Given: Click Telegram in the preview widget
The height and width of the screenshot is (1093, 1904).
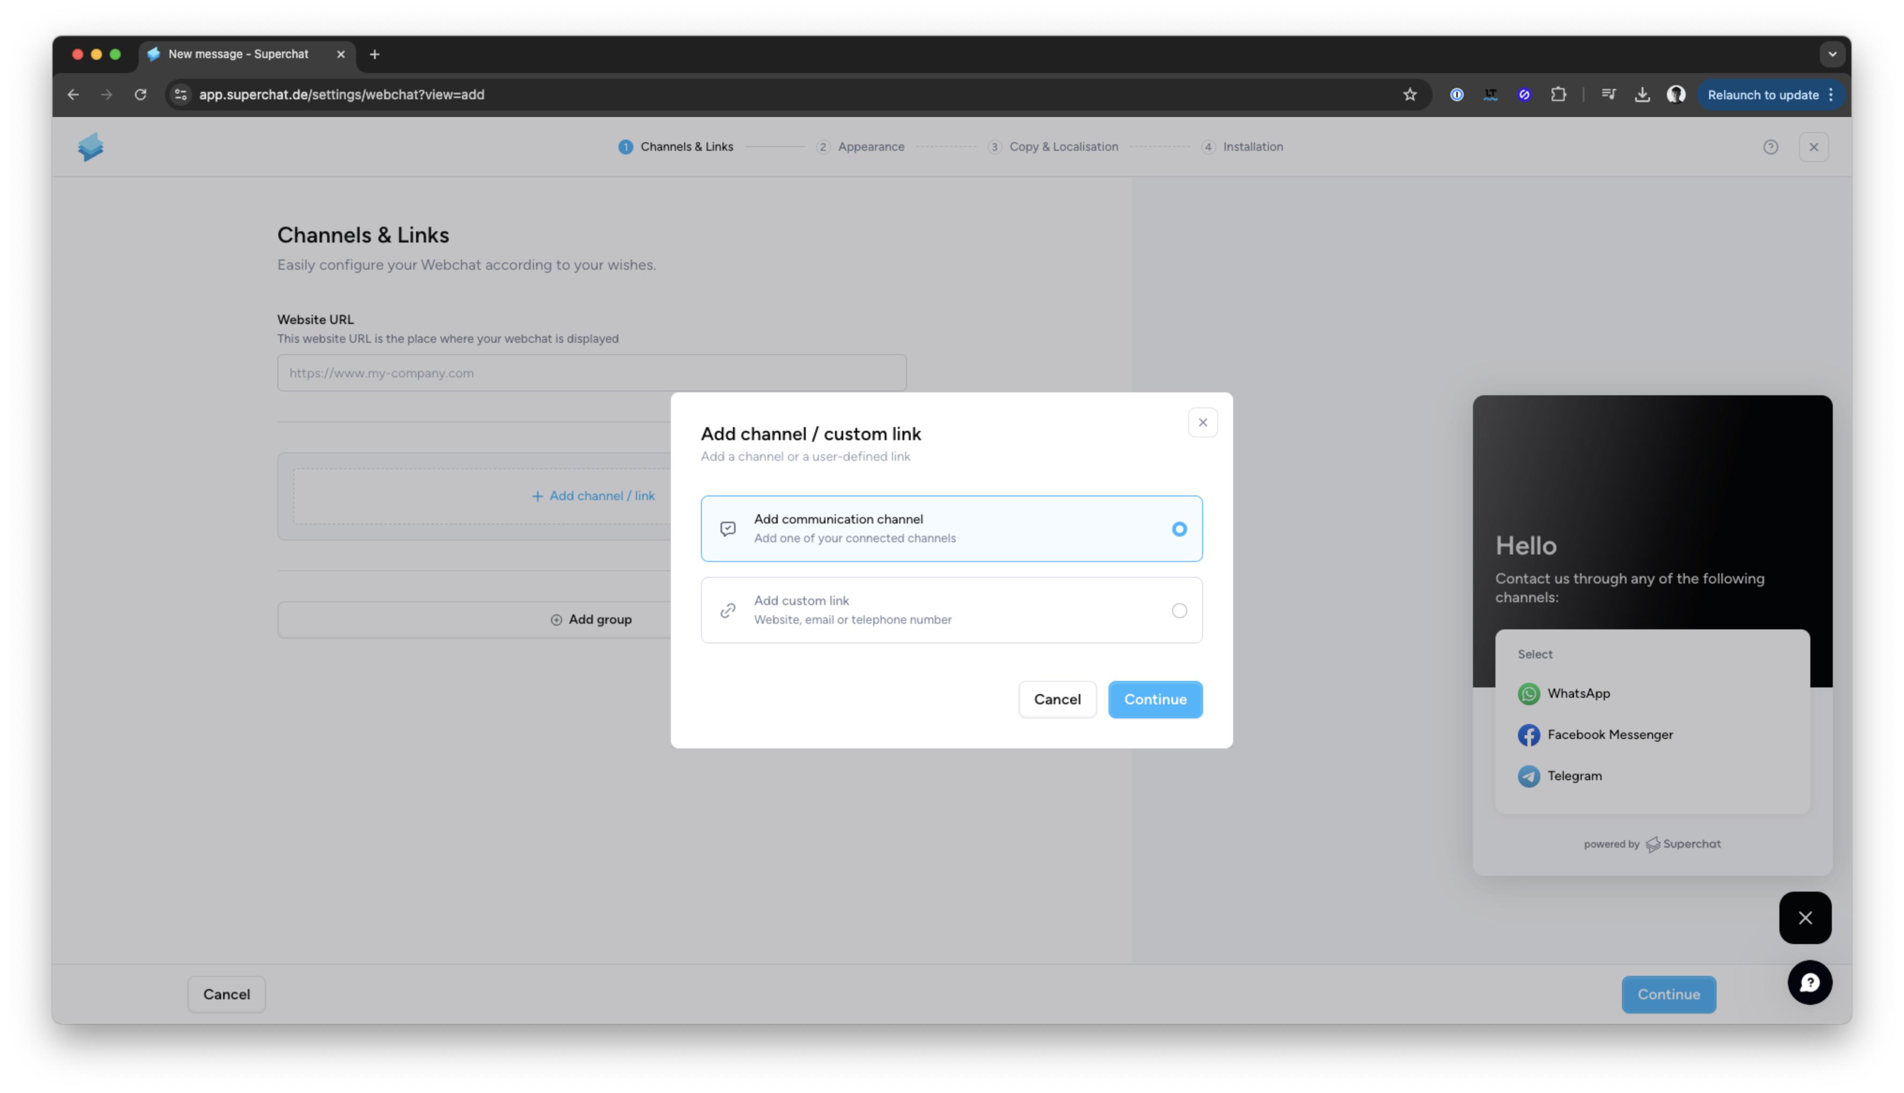Looking at the screenshot, I should tap(1574, 776).
